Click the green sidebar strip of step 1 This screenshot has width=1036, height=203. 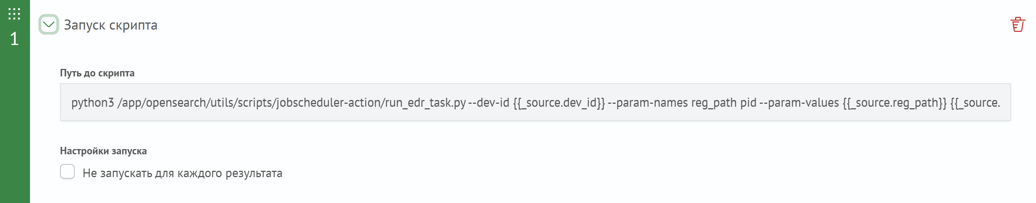pos(15,101)
